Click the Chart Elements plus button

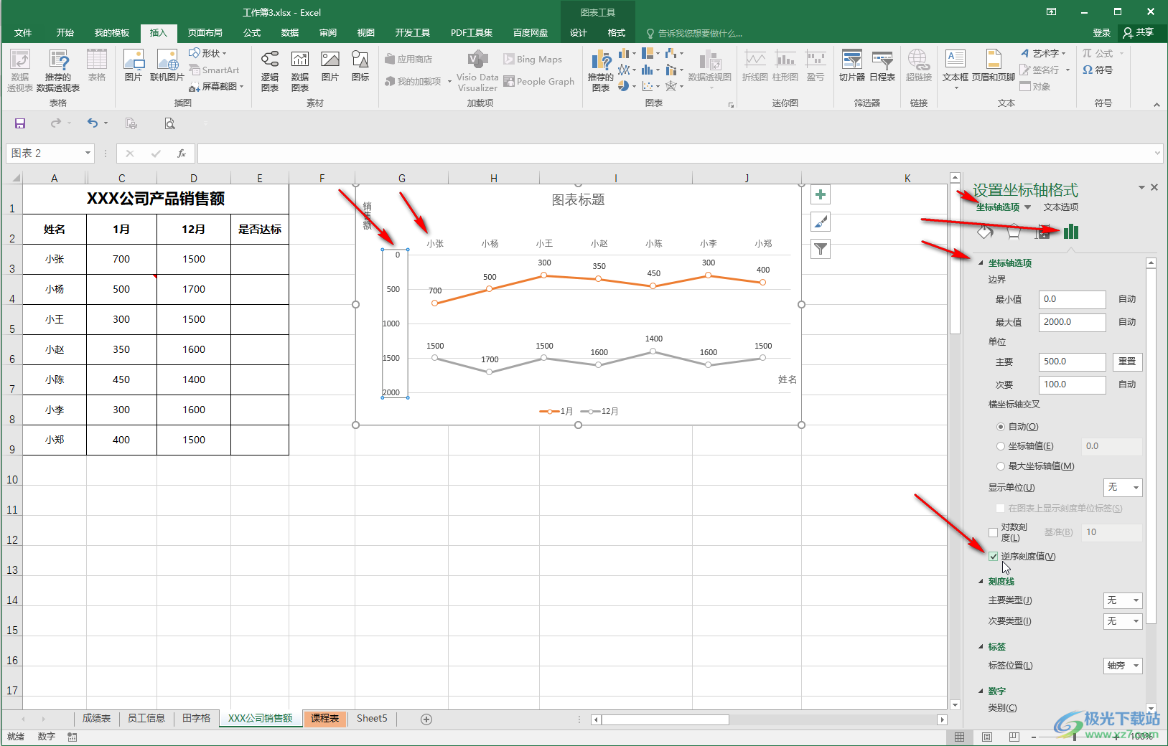[821, 194]
